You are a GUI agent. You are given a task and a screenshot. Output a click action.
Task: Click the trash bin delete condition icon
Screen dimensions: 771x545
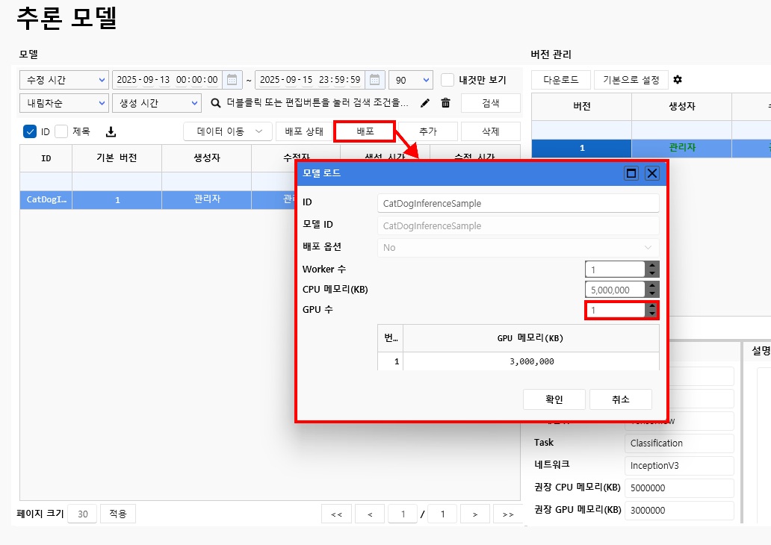pos(446,103)
